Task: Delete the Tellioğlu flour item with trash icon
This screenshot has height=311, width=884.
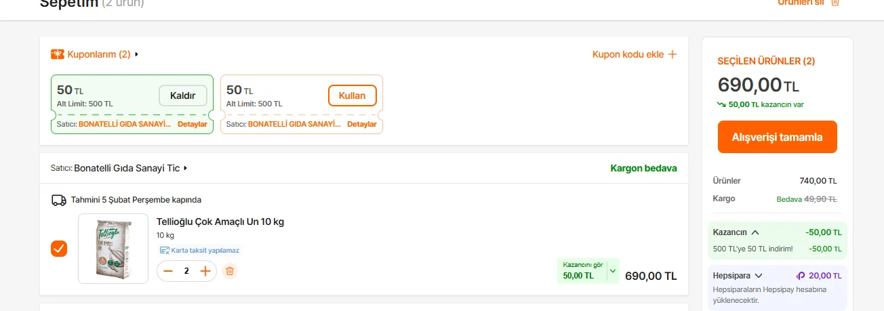Action: click(230, 271)
